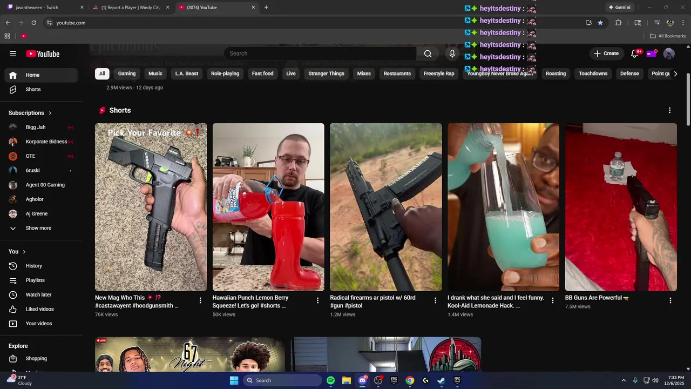The image size is (691, 389).
Task: Click the search magnifier button
Action: 428,53
